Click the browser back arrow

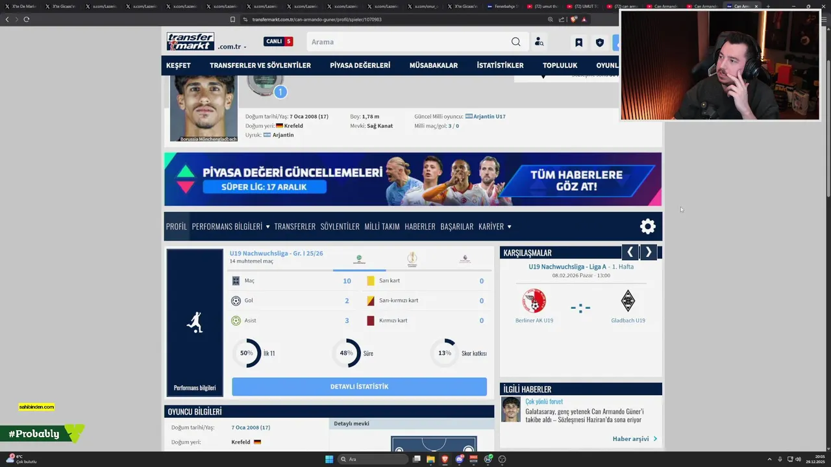(7, 19)
